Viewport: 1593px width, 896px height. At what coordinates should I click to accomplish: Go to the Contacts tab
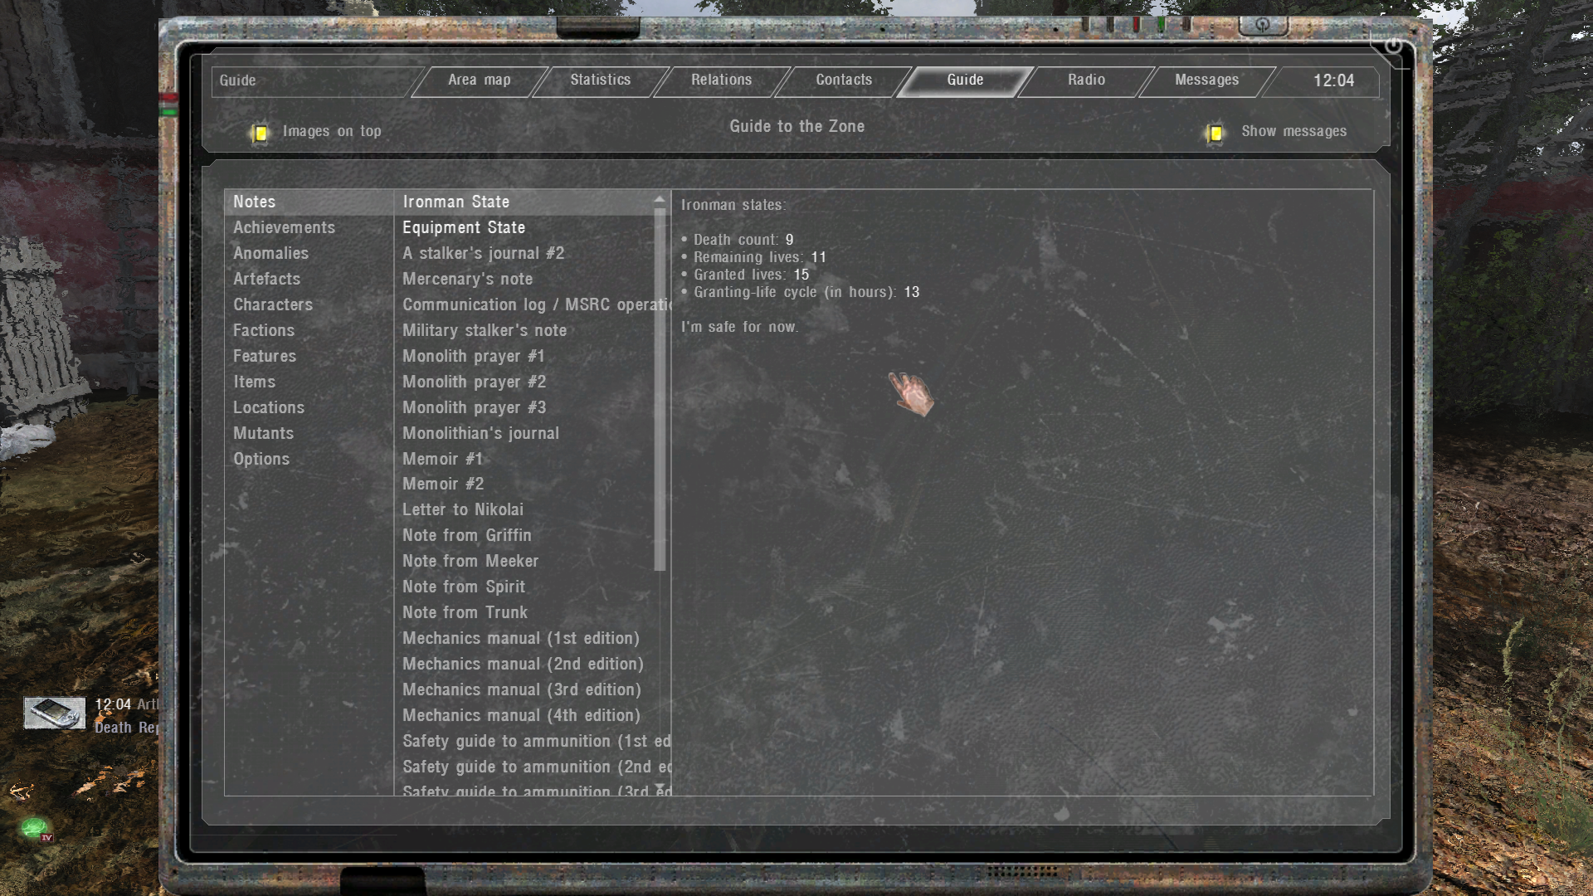coord(843,80)
